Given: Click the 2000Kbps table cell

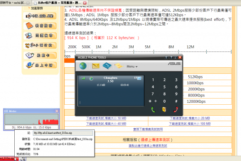Looking at the screenshot, I should click(x=196, y=89).
